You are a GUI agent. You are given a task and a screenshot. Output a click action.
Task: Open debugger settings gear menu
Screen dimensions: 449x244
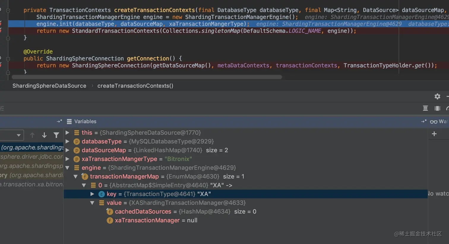437,96
